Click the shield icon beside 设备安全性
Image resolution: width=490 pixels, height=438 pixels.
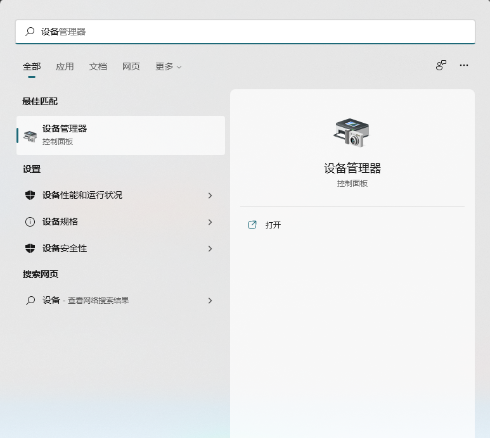30,249
